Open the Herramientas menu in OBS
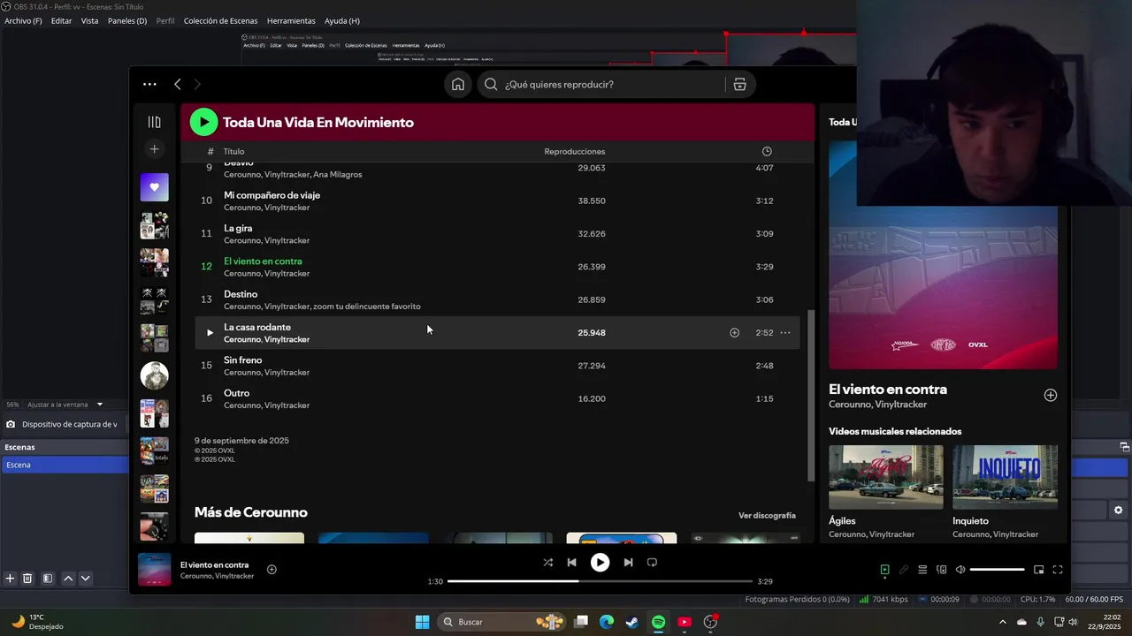Screen dimensions: 1132x636 click(291, 20)
